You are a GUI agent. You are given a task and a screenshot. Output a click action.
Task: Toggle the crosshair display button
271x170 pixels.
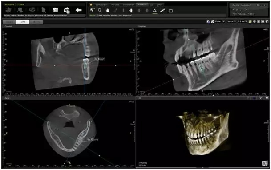point(255,22)
